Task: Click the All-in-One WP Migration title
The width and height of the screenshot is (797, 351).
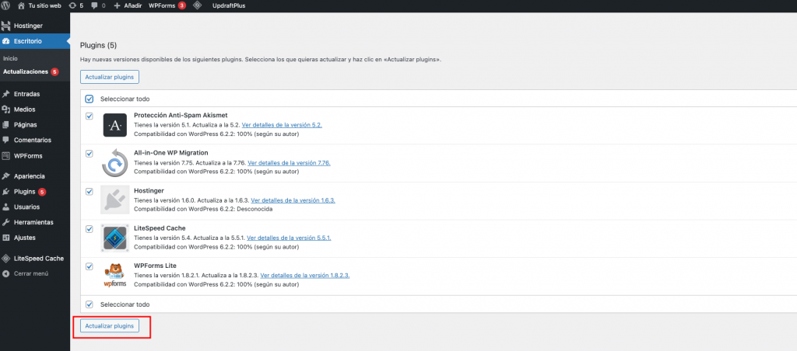Action: coord(171,153)
